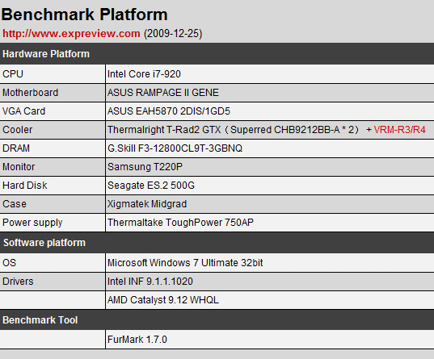Click the red VRM-R3/R4 text
The height and width of the screenshot is (359, 434).
400,130
